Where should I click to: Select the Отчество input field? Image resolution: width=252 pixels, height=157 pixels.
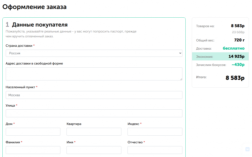click(x=155, y=150)
